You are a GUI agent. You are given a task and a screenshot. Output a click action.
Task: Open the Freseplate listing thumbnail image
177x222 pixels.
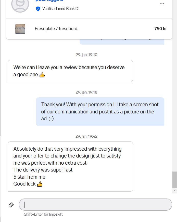pyautogui.click(x=20, y=29)
